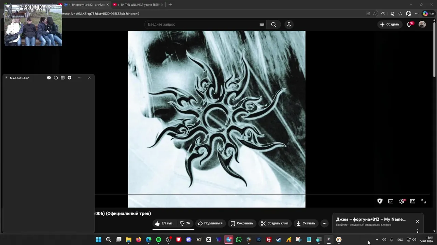Click the playlist title Джем – фортуна★812
Image resolution: width=437 pixels, height=245 pixels.
[x=371, y=219]
